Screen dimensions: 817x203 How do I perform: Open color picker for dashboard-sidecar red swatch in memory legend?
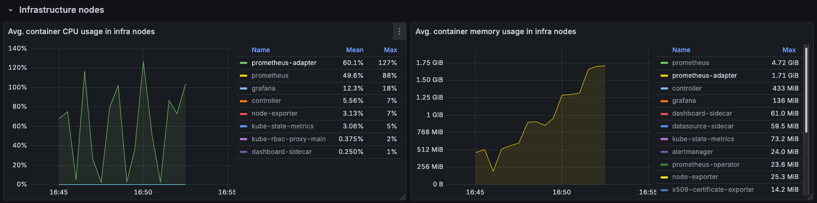[664, 113]
